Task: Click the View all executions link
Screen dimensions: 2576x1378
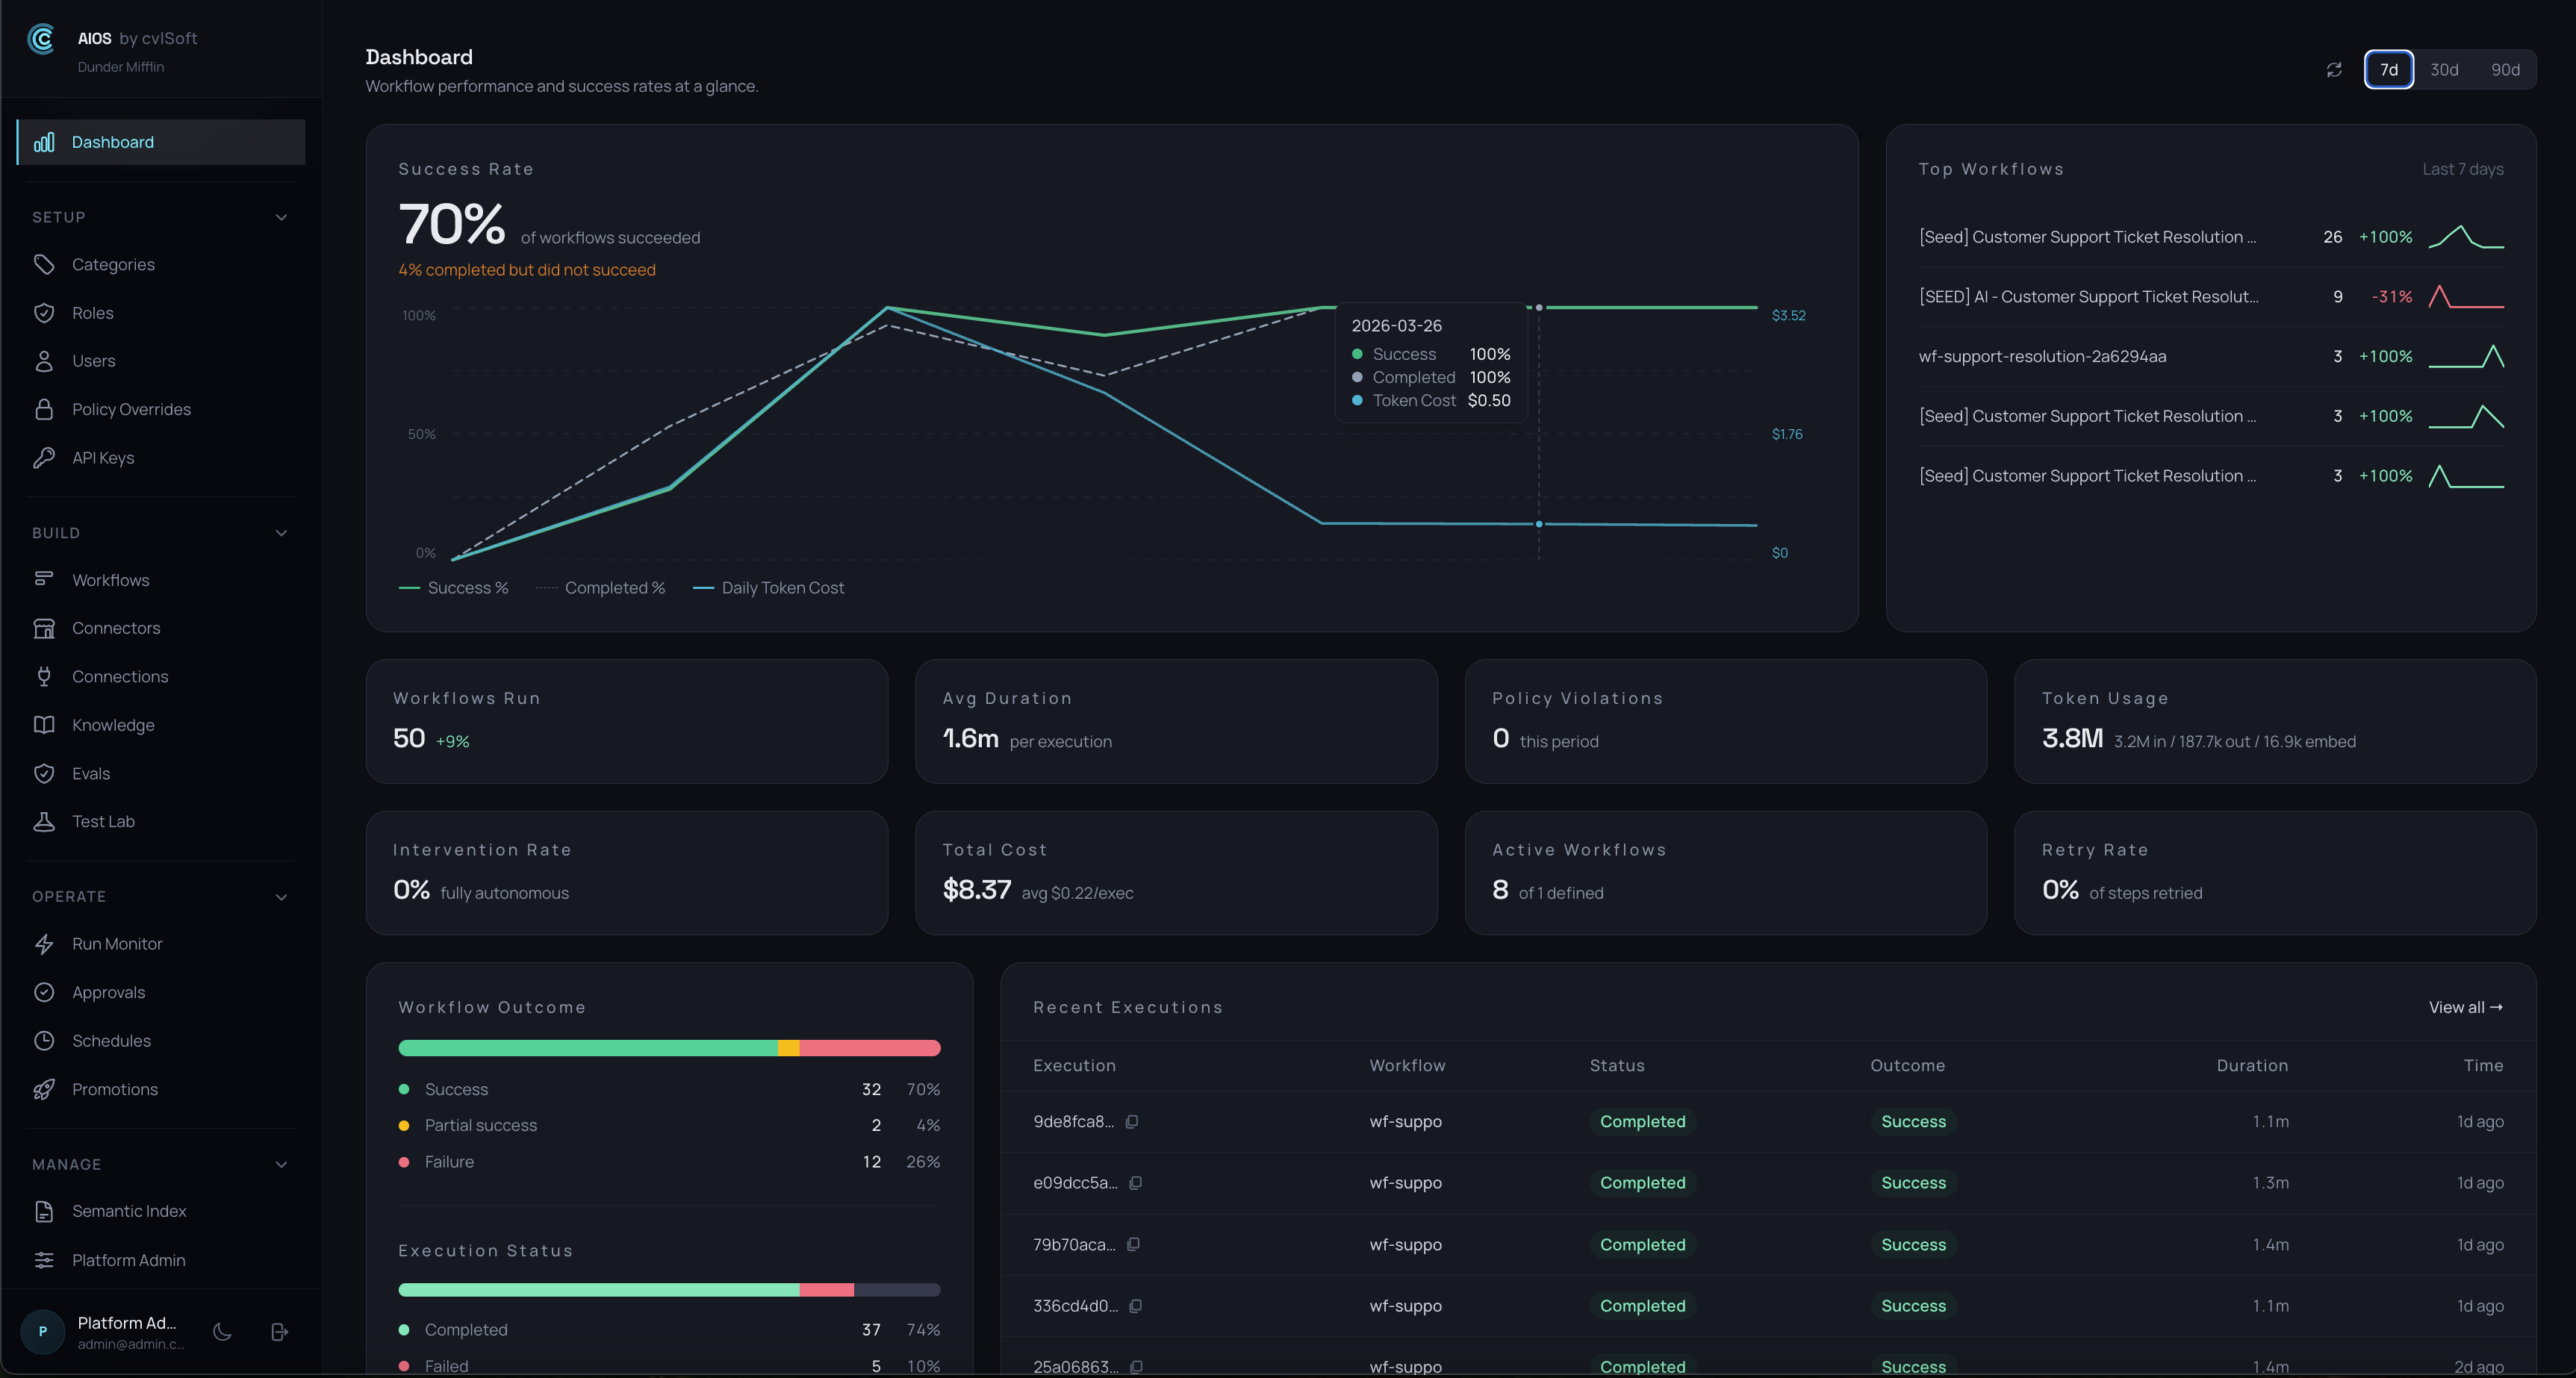Action: point(2464,1007)
